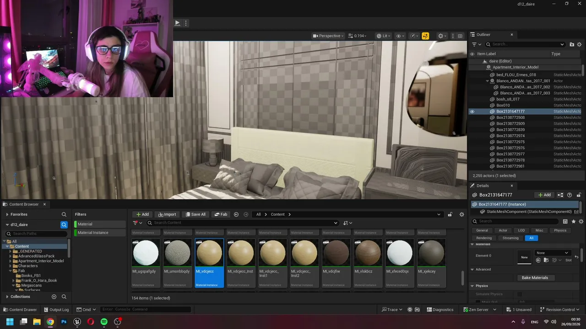Click the lock icon in Details panel
The image size is (586, 329).
tap(579, 195)
